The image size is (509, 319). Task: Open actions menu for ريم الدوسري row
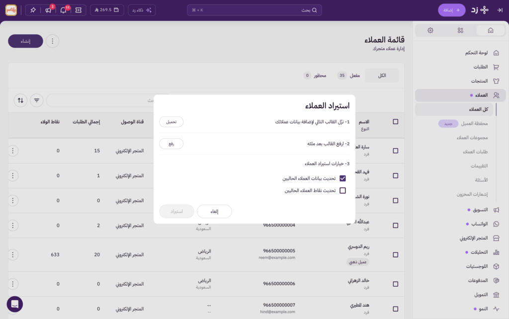click(x=13, y=255)
